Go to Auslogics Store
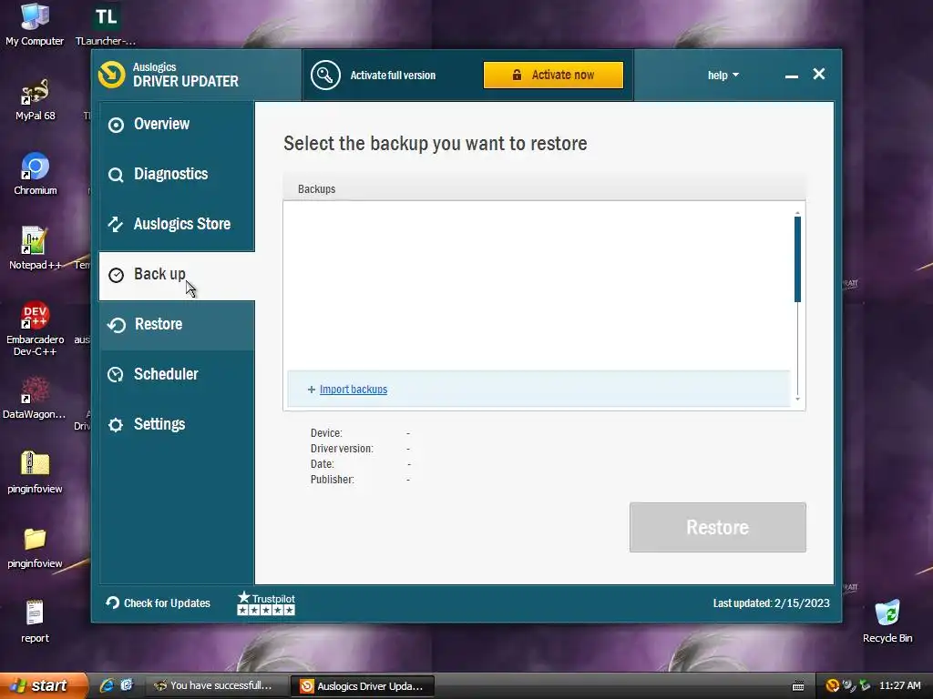This screenshot has width=933, height=699. pyautogui.click(x=177, y=224)
